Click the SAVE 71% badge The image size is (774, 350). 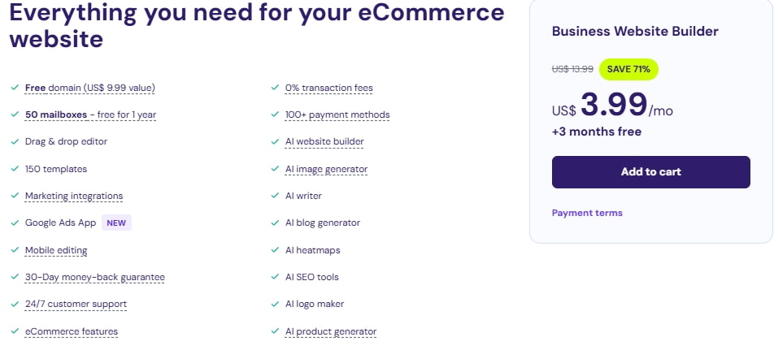628,69
